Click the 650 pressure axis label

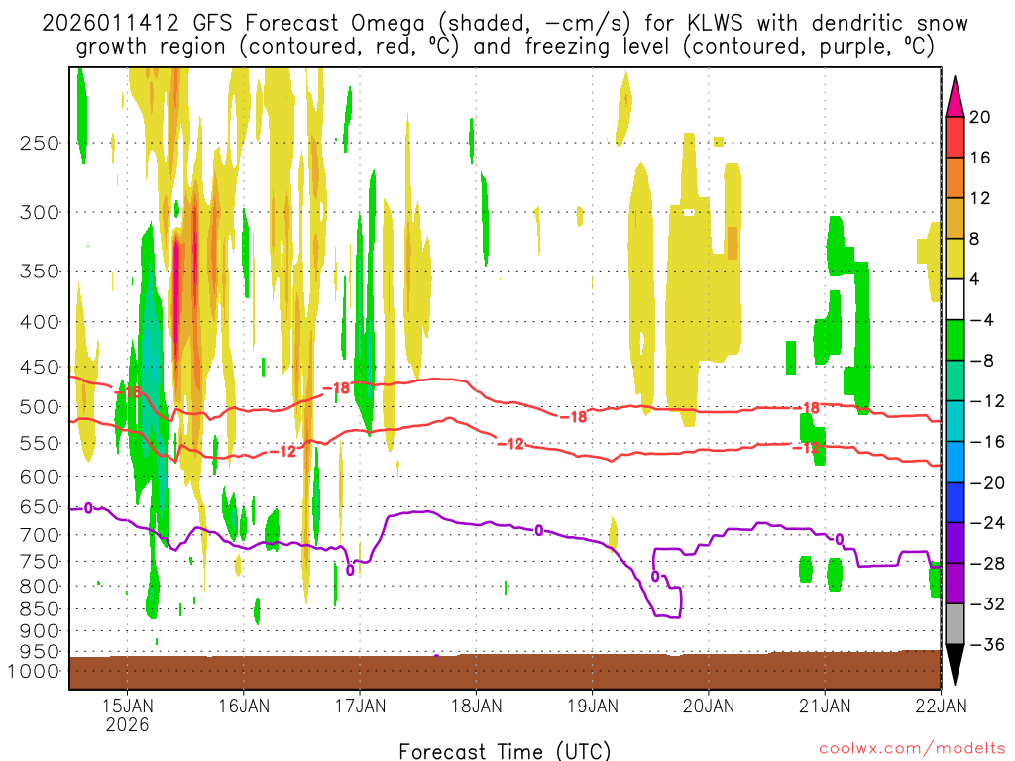pyautogui.click(x=40, y=506)
